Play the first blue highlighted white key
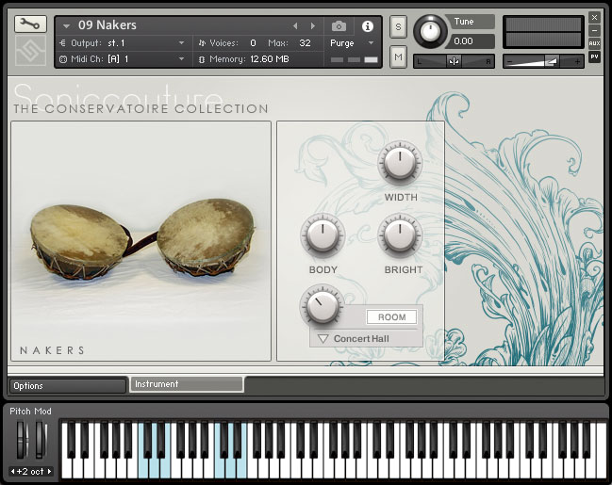 pyautogui.click(x=143, y=466)
